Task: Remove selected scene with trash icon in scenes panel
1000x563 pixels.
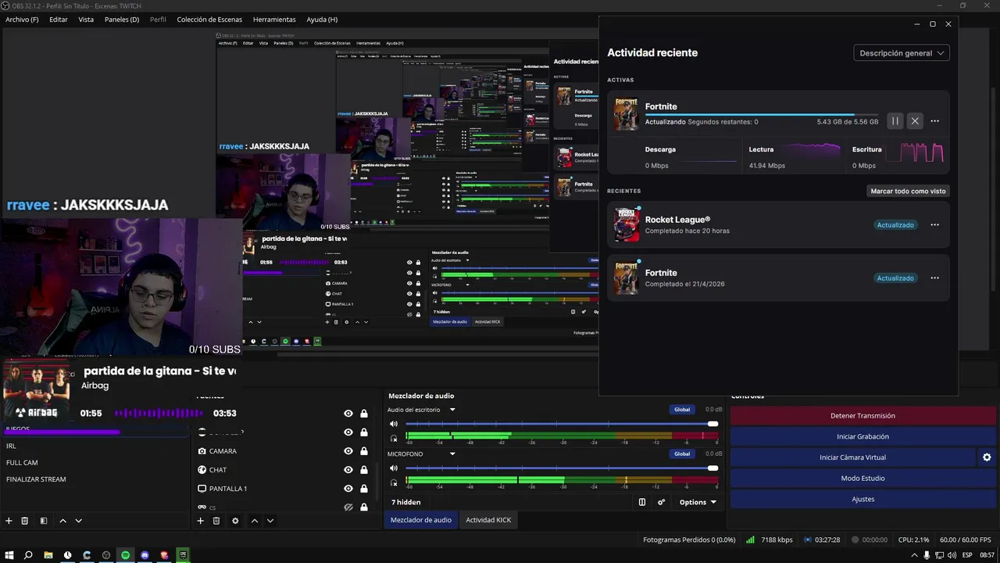Action: pyautogui.click(x=25, y=521)
